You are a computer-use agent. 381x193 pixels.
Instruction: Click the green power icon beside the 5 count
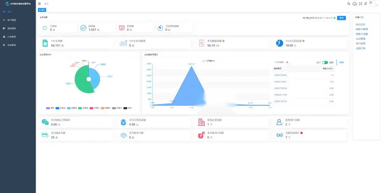[45, 28]
